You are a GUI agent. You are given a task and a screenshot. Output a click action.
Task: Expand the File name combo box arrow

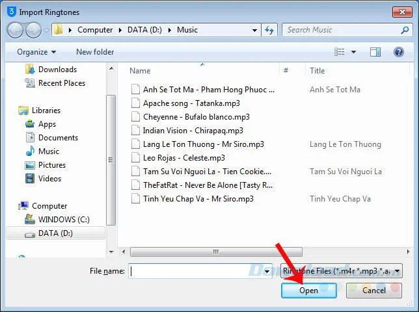pos(267,272)
